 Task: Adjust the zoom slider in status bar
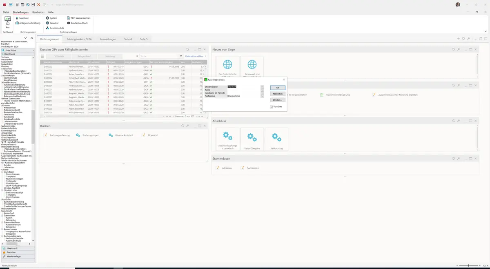468,265
